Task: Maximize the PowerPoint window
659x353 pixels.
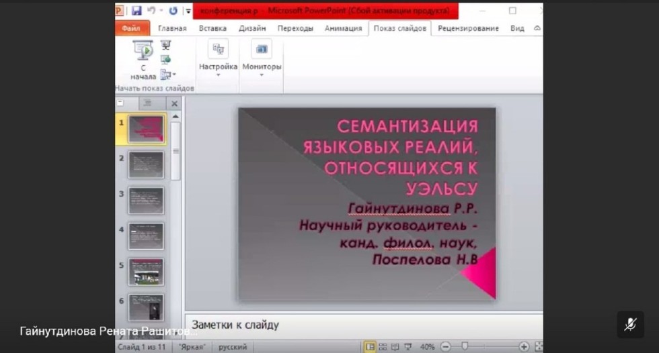Action: pos(512,11)
